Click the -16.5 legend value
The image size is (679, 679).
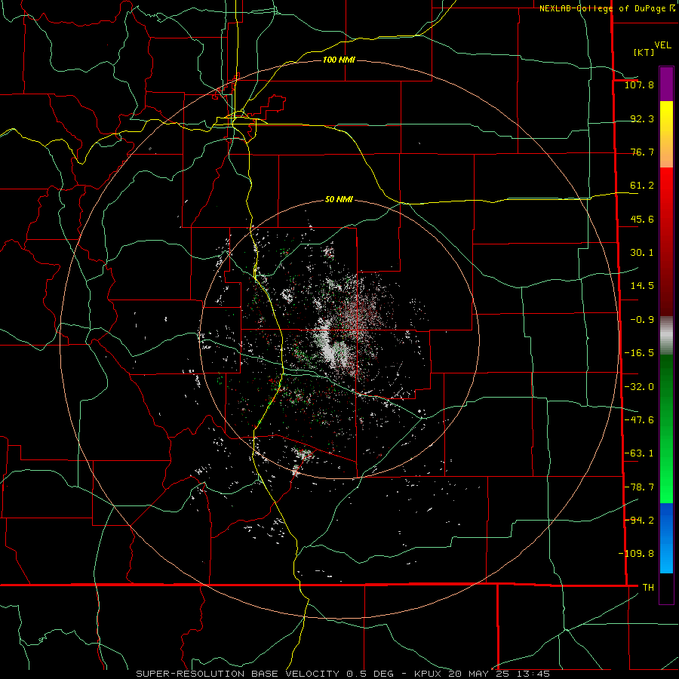tap(639, 352)
